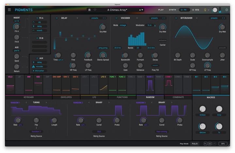Open the Delay presets menu
The height and width of the screenshot is (153, 235).
[95, 18]
